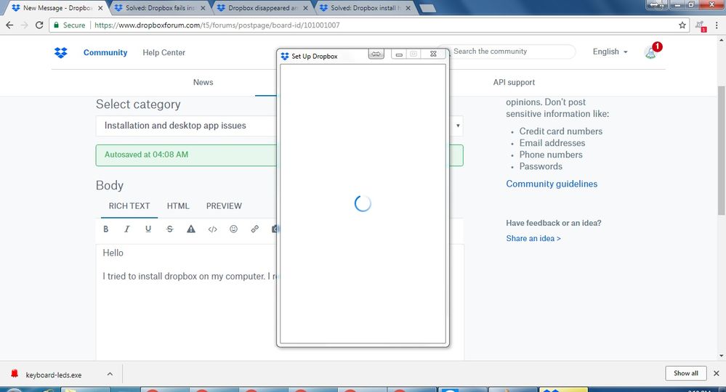Click the Search the community field
The image size is (726, 392).
(x=512, y=52)
